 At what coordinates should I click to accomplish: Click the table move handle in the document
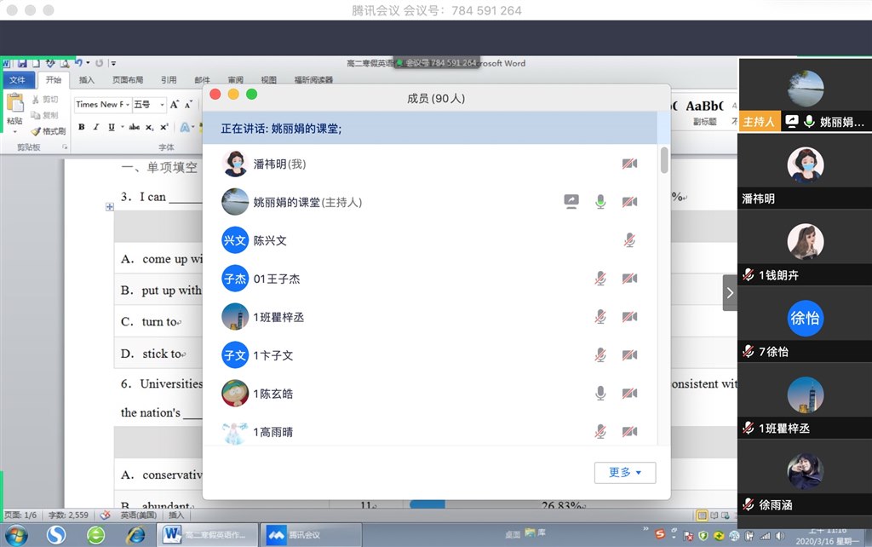(x=110, y=207)
